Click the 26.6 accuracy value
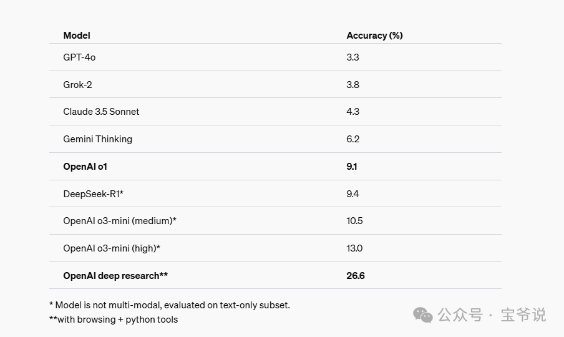Screen dimensions: 564x337 (356, 275)
